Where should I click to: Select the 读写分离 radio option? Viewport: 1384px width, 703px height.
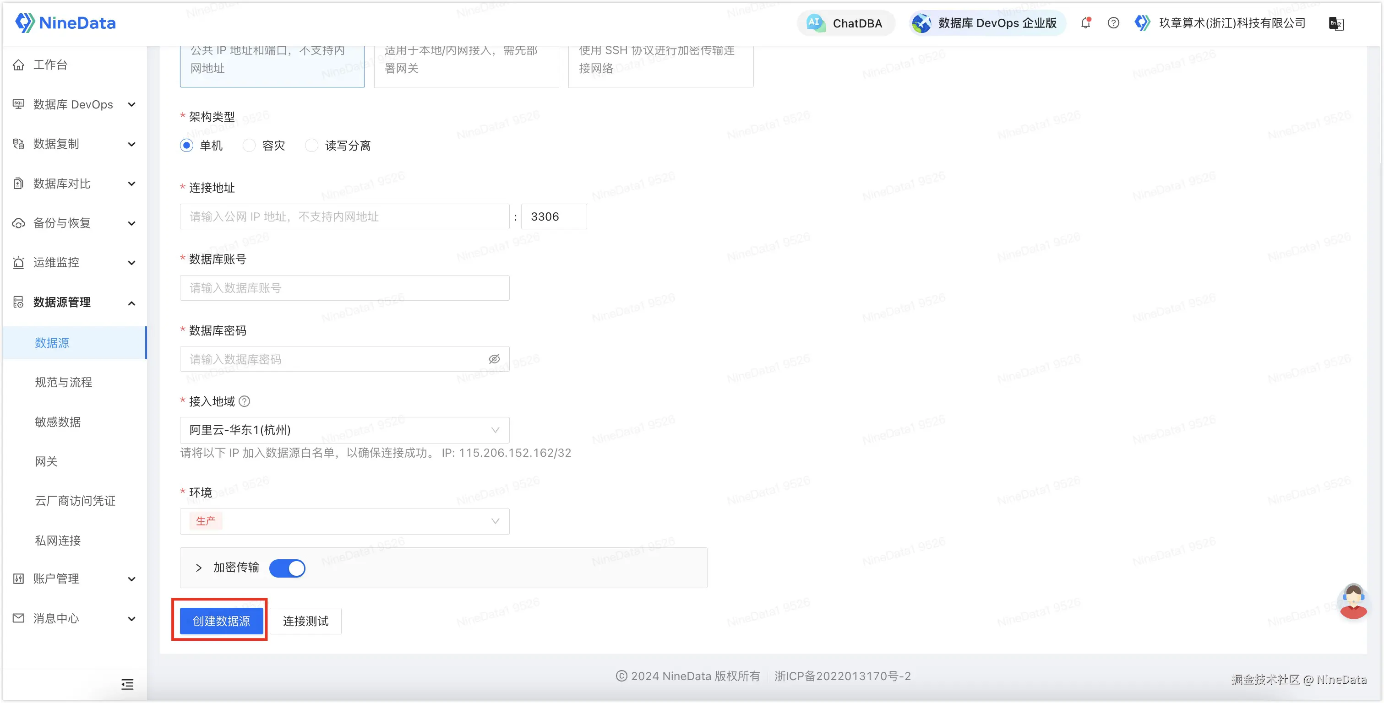(311, 146)
